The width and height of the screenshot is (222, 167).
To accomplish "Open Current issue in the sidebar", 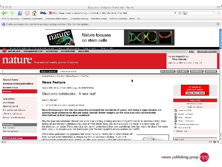I will pyautogui.click(x=10, y=88).
